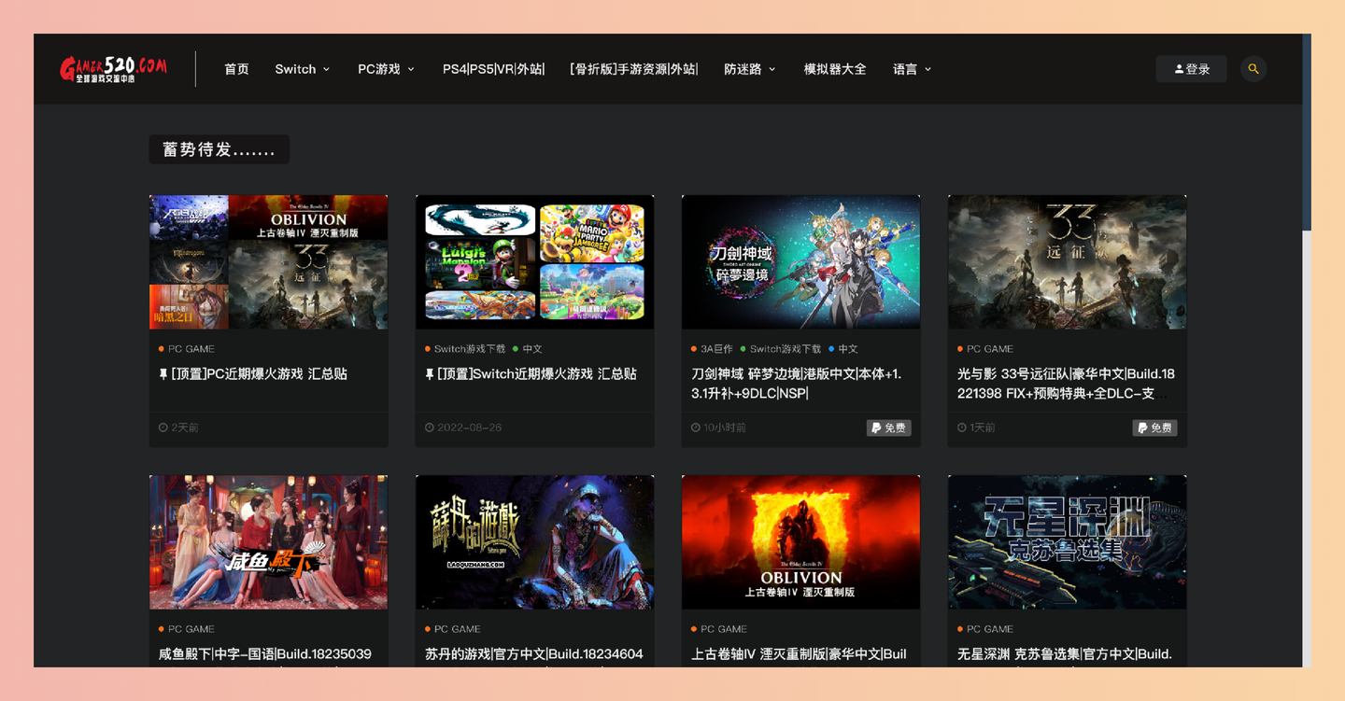Open the search magnifier icon
The height and width of the screenshot is (701, 1345).
click(x=1253, y=69)
